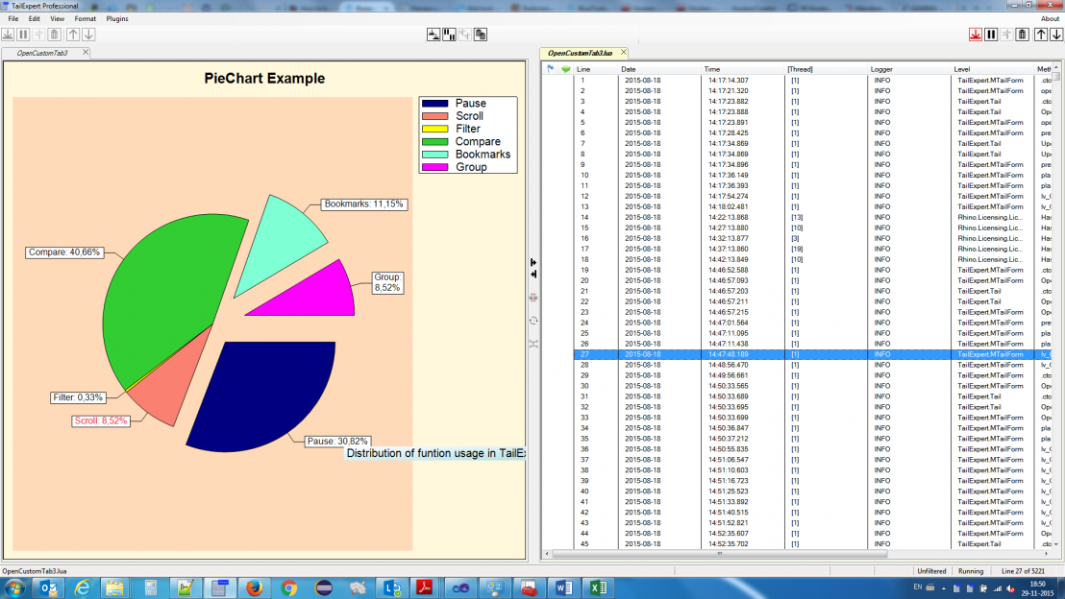Viewport: 1065px width, 599px height.
Task: Pause tailing using the right pane's pause icon
Action: [x=991, y=35]
